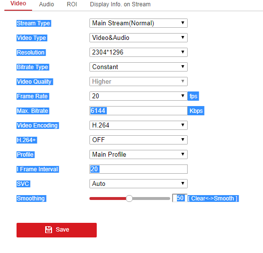Screen dimensions: 263x253
Task: Click the Stream Type label
Action: point(34,23)
